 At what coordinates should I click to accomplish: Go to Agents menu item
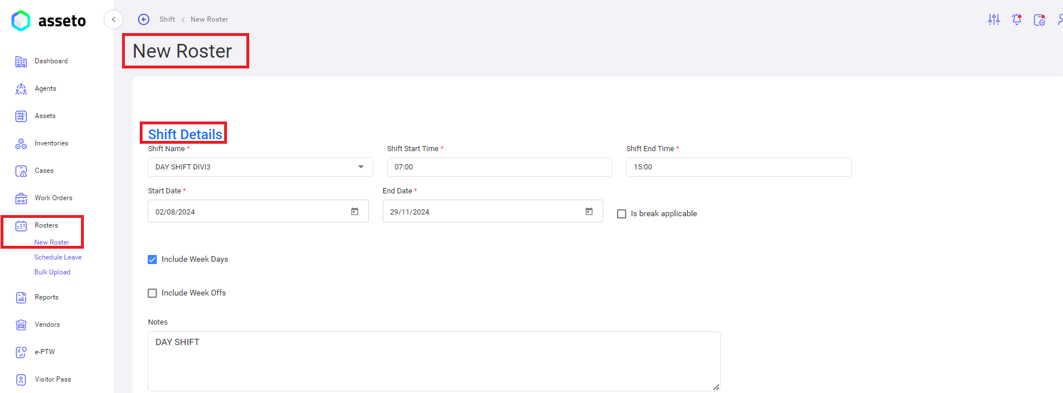click(x=46, y=88)
